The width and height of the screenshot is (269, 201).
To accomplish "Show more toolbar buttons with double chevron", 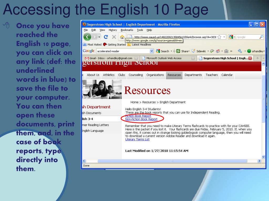I will pos(231,51).
